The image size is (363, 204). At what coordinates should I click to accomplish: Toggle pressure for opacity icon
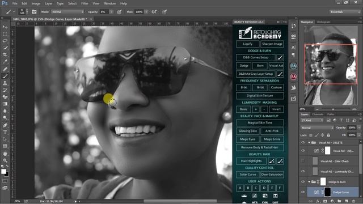pyautogui.click(x=120, y=11)
